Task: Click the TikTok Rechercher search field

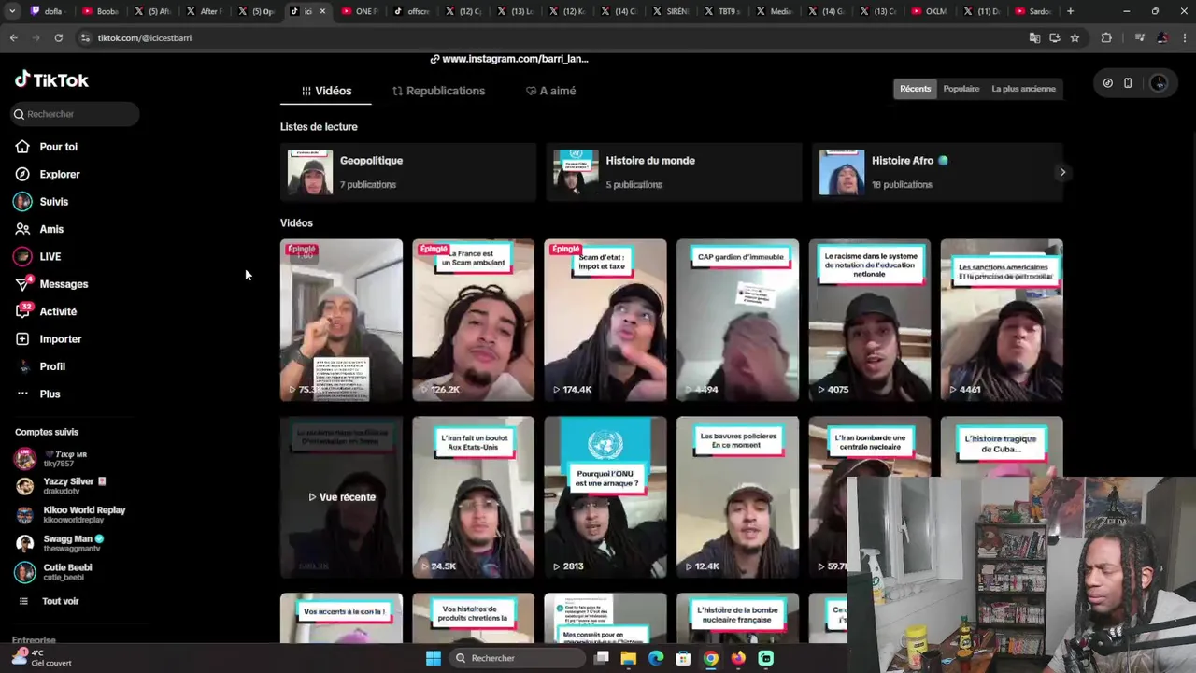Action: [75, 114]
